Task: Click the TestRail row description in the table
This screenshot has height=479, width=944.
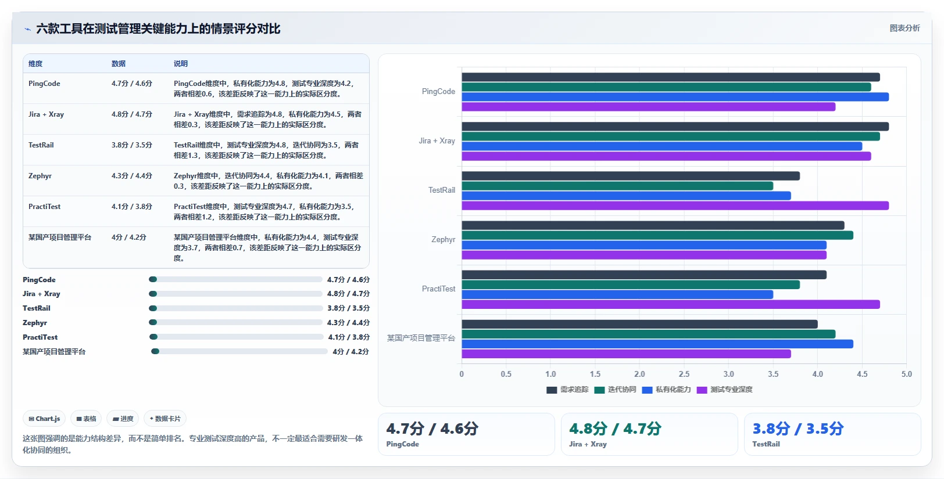Action: [x=266, y=150]
